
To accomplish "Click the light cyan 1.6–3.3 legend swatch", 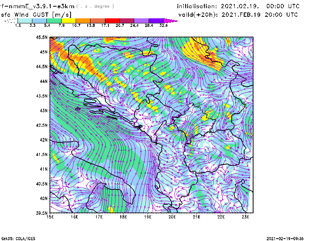I will pos(25,21).
